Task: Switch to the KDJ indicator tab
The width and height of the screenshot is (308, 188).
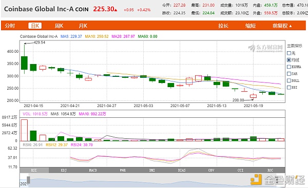Action: point(64,170)
